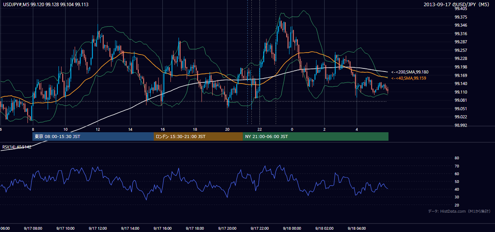This screenshot has height=232, width=495.
Task: Click RSI scale level 40
Action: click(457, 189)
